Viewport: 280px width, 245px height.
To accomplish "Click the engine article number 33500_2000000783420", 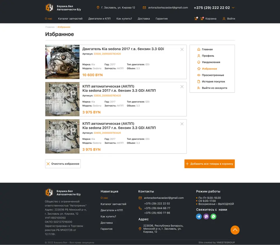I will (x=107, y=54).
